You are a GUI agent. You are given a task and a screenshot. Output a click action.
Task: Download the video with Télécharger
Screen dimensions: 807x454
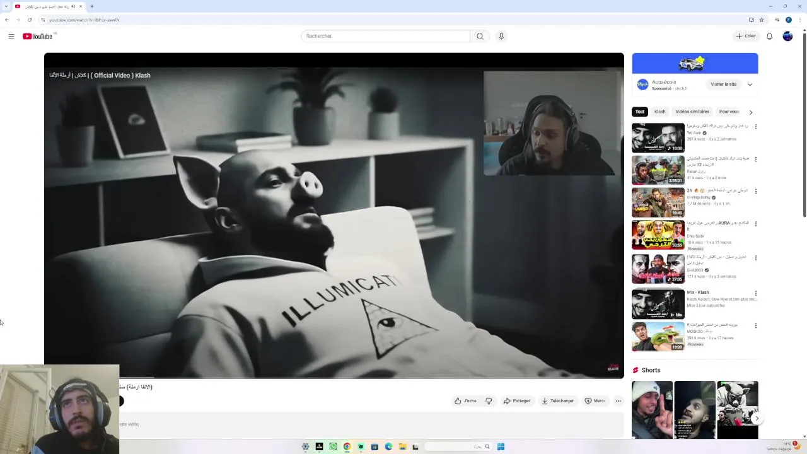coord(558,401)
